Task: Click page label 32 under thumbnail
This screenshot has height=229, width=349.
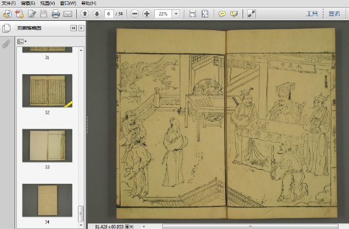Action: 47,112
